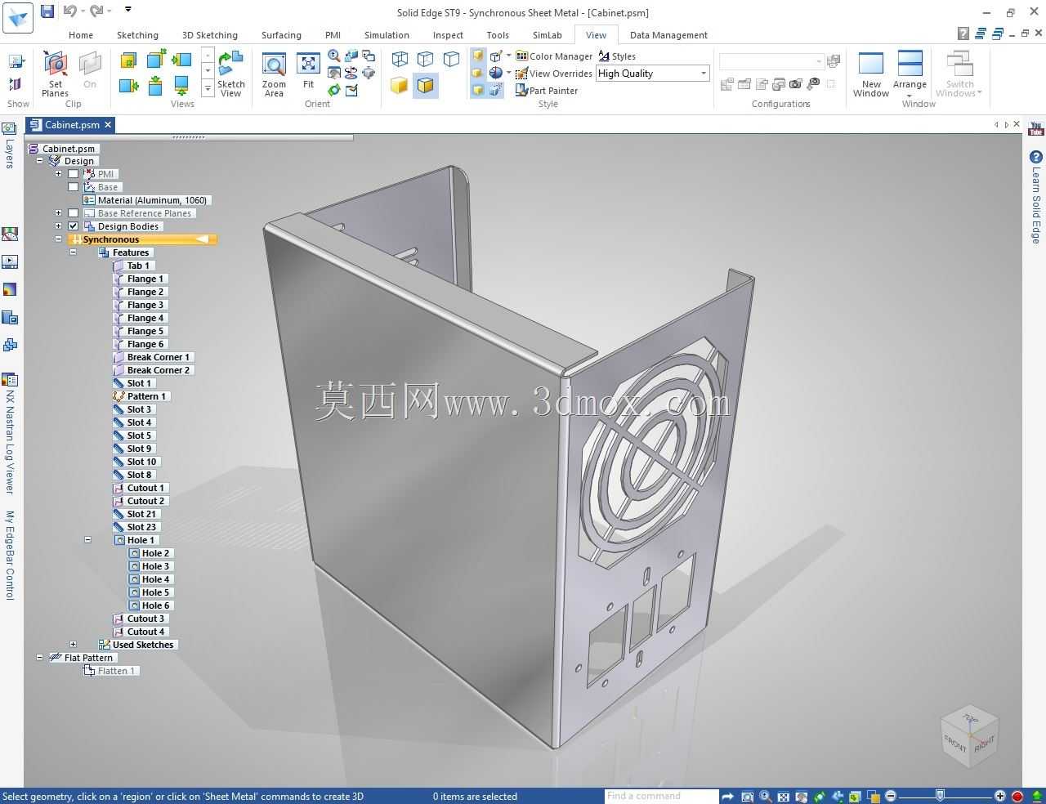
Task: Collapse the Synchronous node
Action: pyautogui.click(x=59, y=239)
